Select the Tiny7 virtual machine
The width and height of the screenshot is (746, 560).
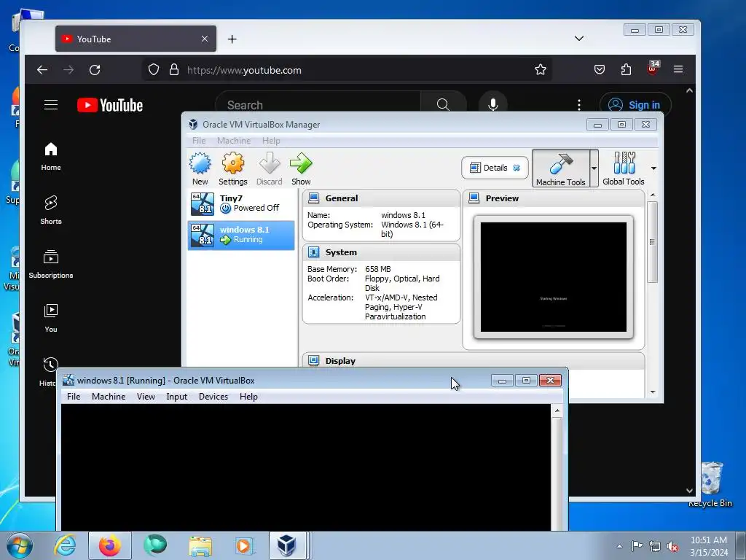(x=241, y=204)
